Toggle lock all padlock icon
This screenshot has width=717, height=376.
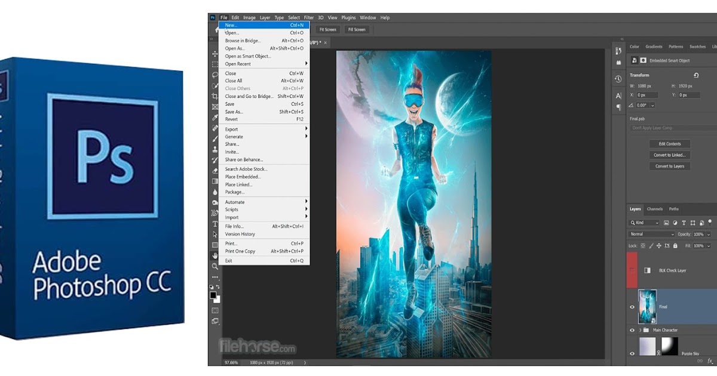[x=675, y=245]
